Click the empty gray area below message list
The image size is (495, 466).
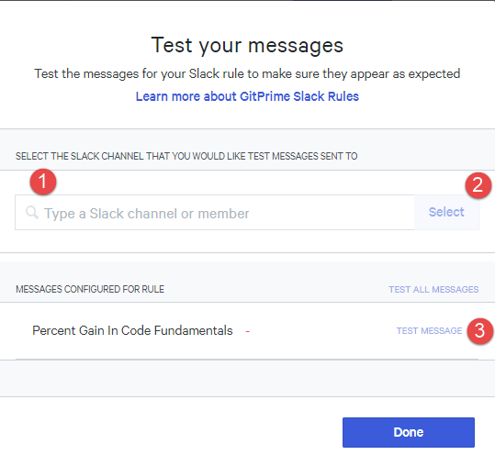247,378
